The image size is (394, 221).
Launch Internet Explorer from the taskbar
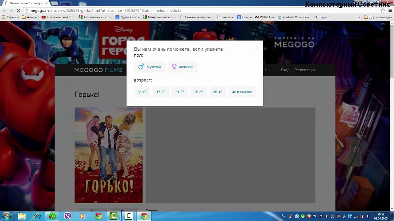coord(37,216)
